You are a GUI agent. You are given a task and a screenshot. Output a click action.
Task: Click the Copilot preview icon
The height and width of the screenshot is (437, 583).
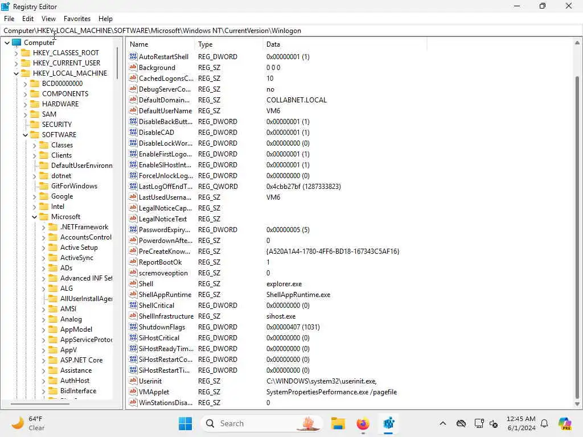click(565, 423)
